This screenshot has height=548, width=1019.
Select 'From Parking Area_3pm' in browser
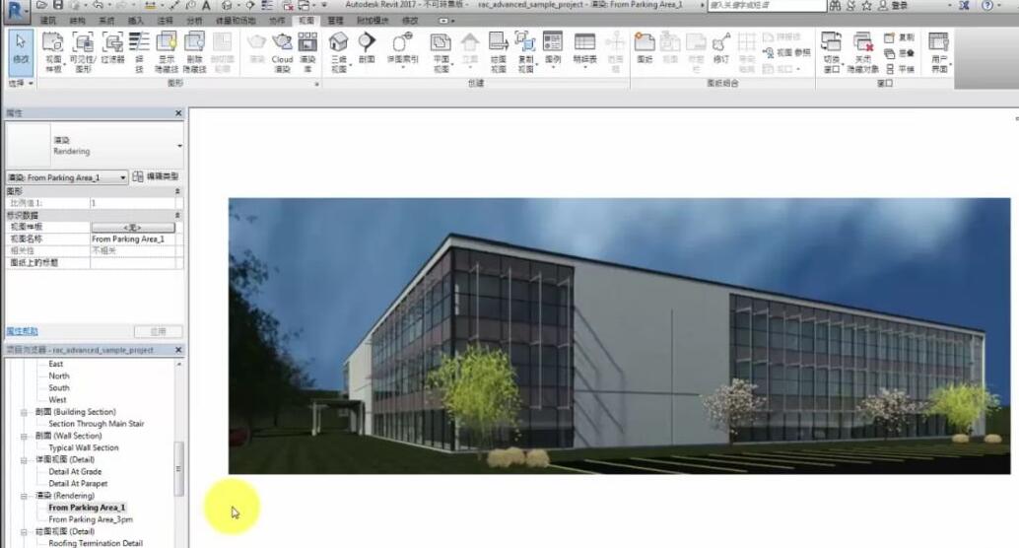91,519
